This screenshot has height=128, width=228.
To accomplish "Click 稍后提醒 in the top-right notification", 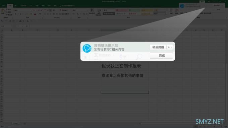I will (217, 5).
